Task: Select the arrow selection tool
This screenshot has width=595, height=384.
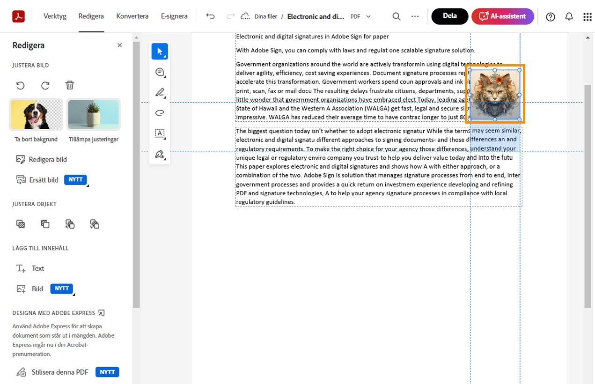Action: pyautogui.click(x=160, y=52)
